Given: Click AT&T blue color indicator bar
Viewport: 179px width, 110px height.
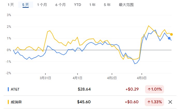Looking at the screenshot, I should pos(8,89).
